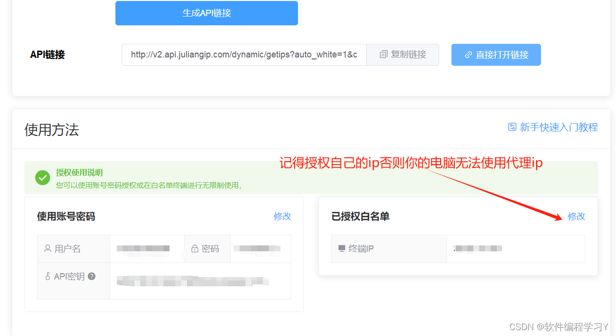Focus the API链接 URL input field
The width and height of the screenshot is (616, 336).
[x=244, y=55]
